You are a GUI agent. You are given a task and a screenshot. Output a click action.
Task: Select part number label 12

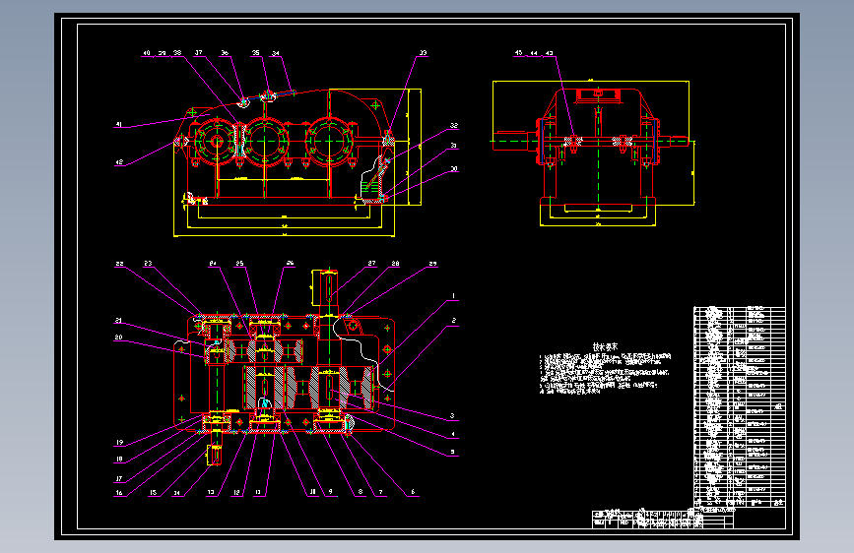237,493
